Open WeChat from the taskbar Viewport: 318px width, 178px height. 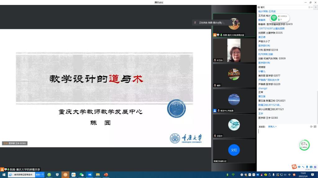[82, 175]
